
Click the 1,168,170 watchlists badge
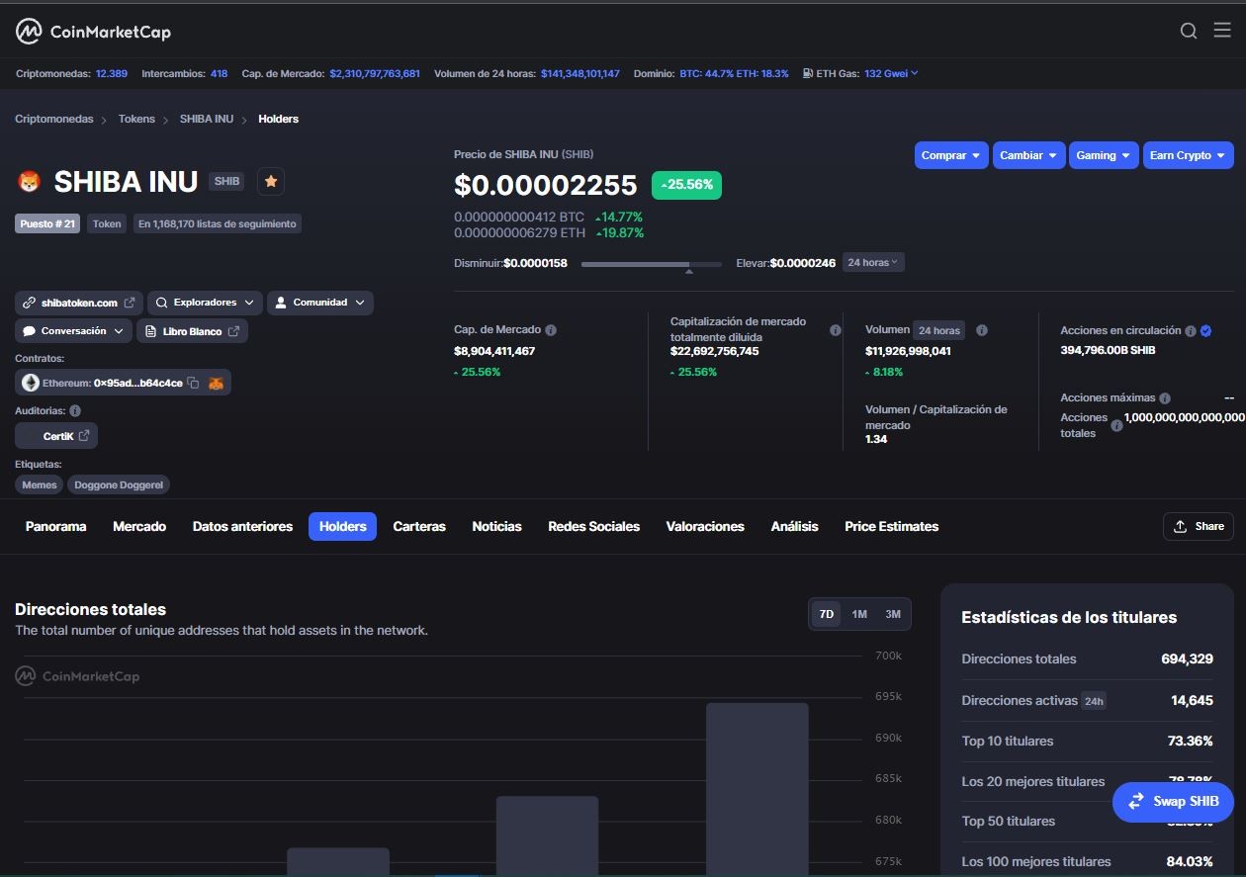click(217, 223)
